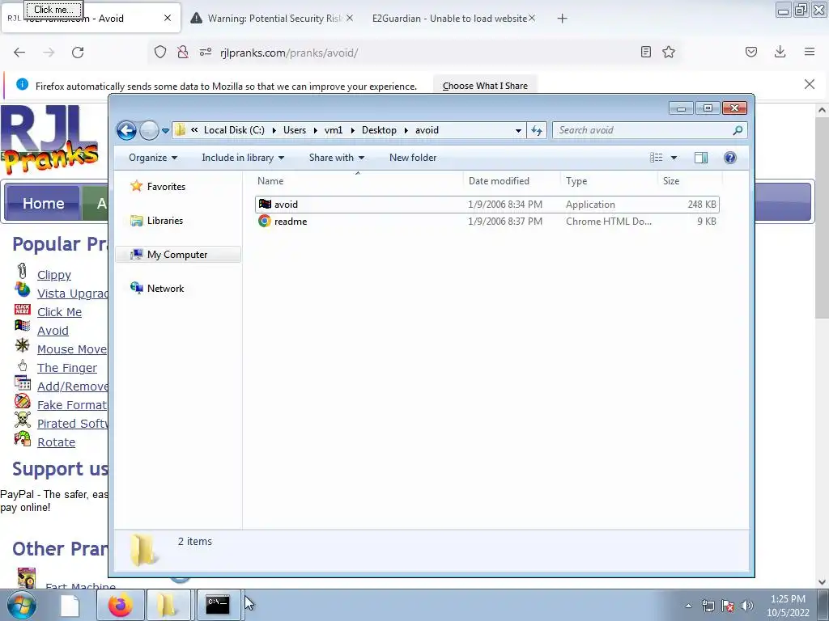The height and width of the screenshot is (621, 829).
Task: Refresh the avoid folder in Explorer
Action: click(x=537, y=130)
